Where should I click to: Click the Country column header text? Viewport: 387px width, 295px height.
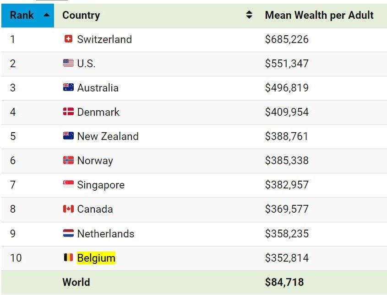pos(81,15)
